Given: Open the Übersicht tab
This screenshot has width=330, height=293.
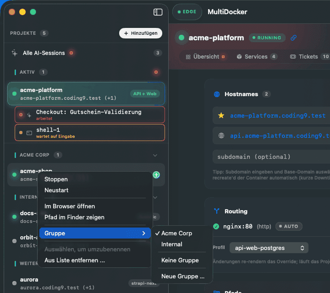Looking at the screenshot, I should click(x=205, y=57).
